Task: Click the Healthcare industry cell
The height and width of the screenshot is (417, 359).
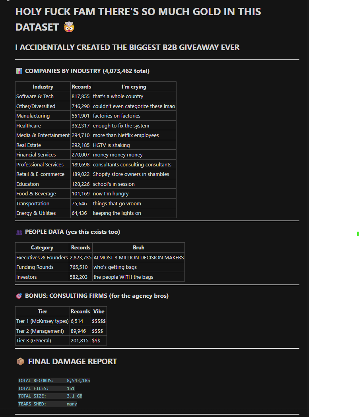Action: (29, 125)
